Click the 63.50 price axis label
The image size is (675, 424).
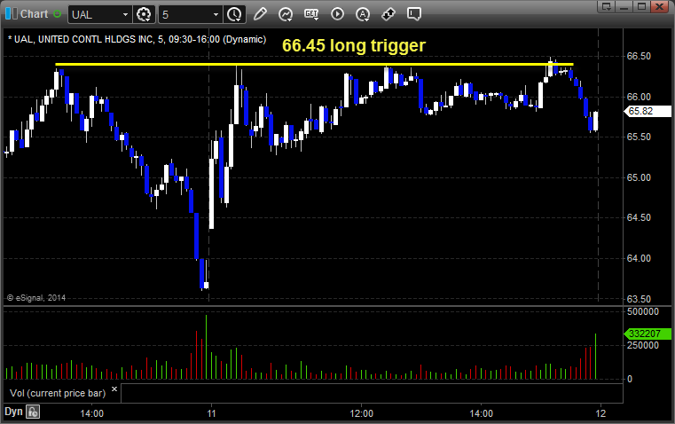click(639, 299)
